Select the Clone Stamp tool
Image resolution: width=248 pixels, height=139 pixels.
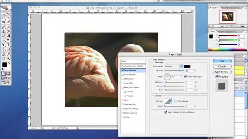(x=3, y=31)
